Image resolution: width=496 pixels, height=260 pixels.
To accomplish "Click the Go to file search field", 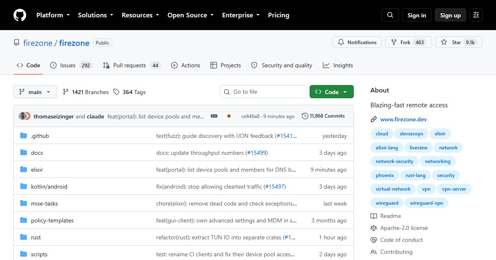I will (263, 92).
